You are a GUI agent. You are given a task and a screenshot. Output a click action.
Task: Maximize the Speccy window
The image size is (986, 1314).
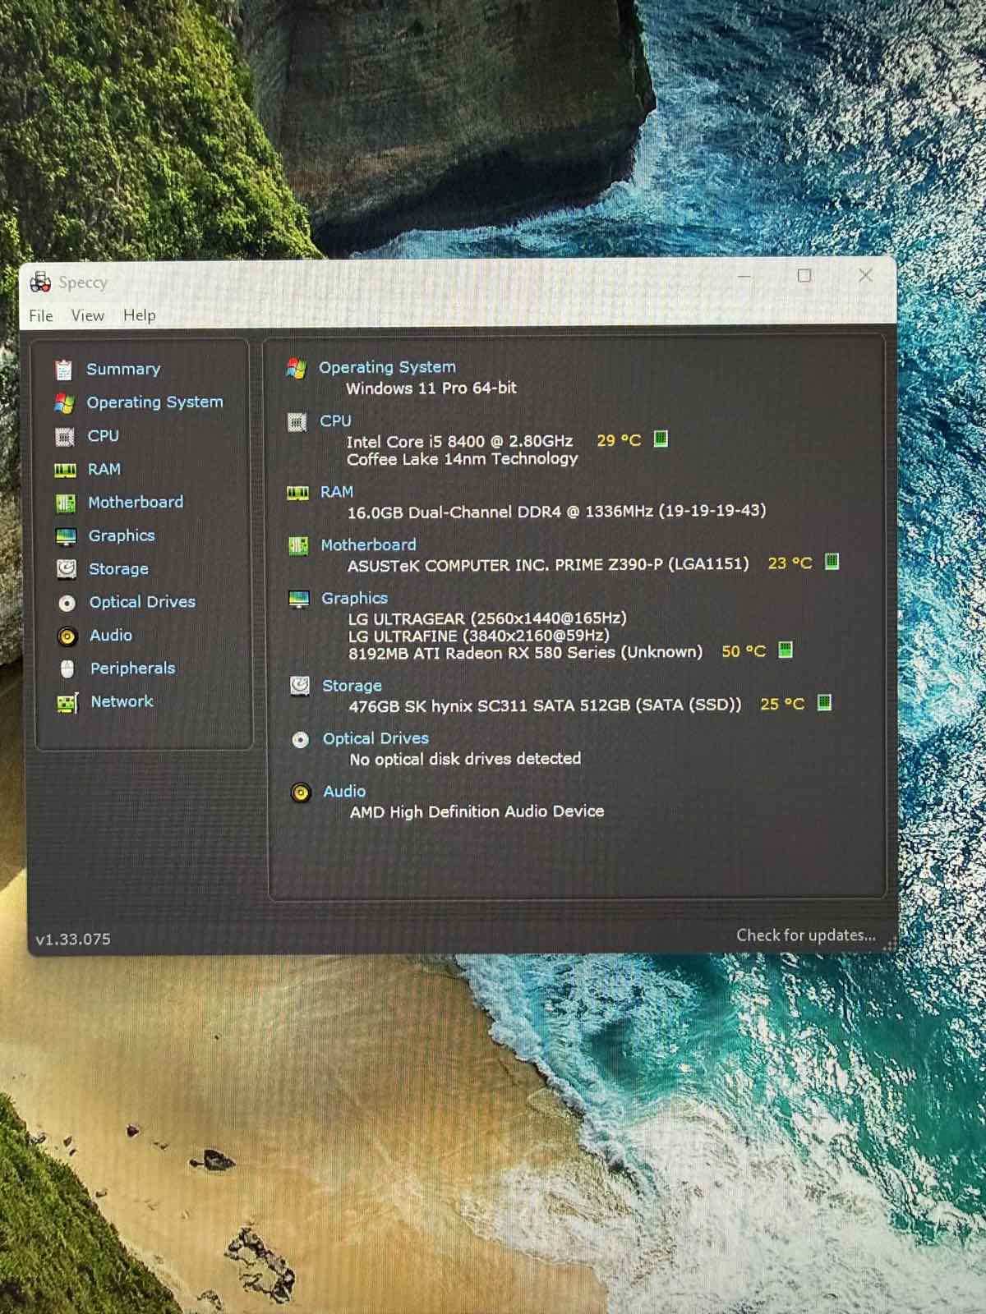click(804, 276)
